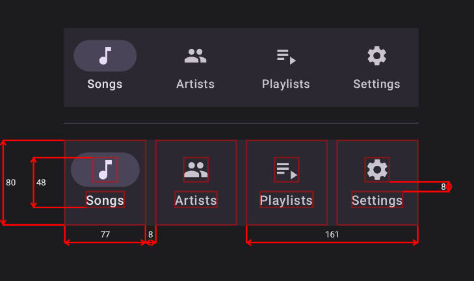Image resolution: width=474 pixels, height=281 pixels.
Task: Switch to the Artists label in the upper bar
Action: point(196,84)
